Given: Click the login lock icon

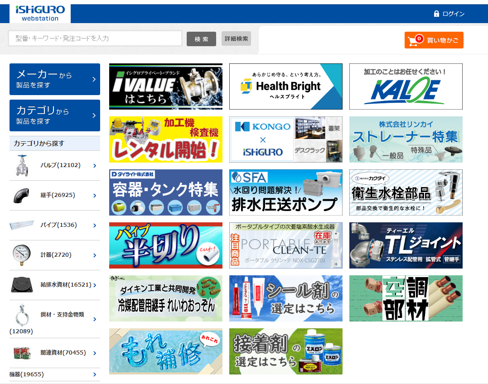Looking at the screenshot, I should click(x=436, y=14).
